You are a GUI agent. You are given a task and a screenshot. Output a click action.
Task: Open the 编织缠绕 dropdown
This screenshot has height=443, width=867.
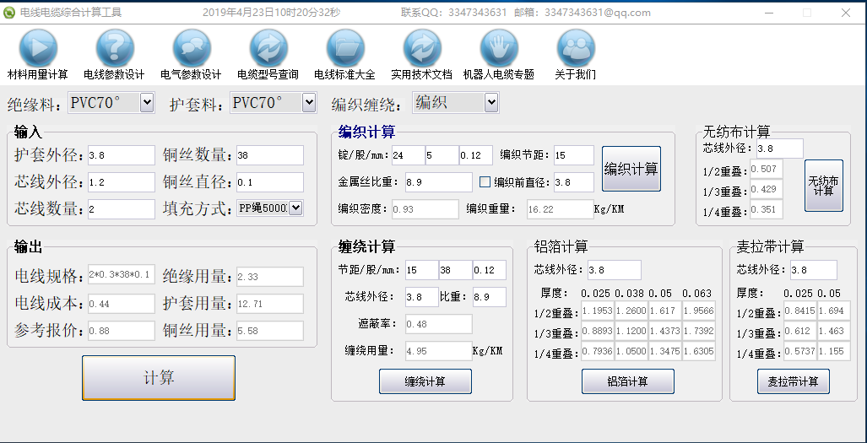pyautogui.click(x=491, y=103)
